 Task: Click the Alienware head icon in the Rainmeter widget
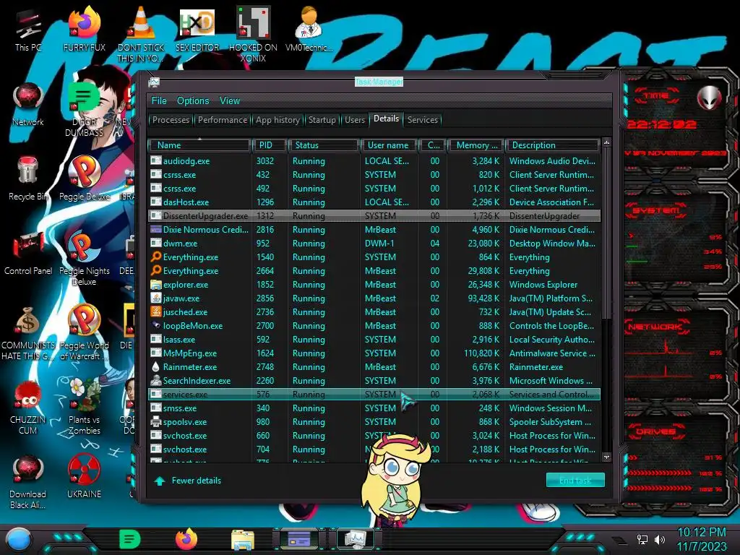point(710,98)
